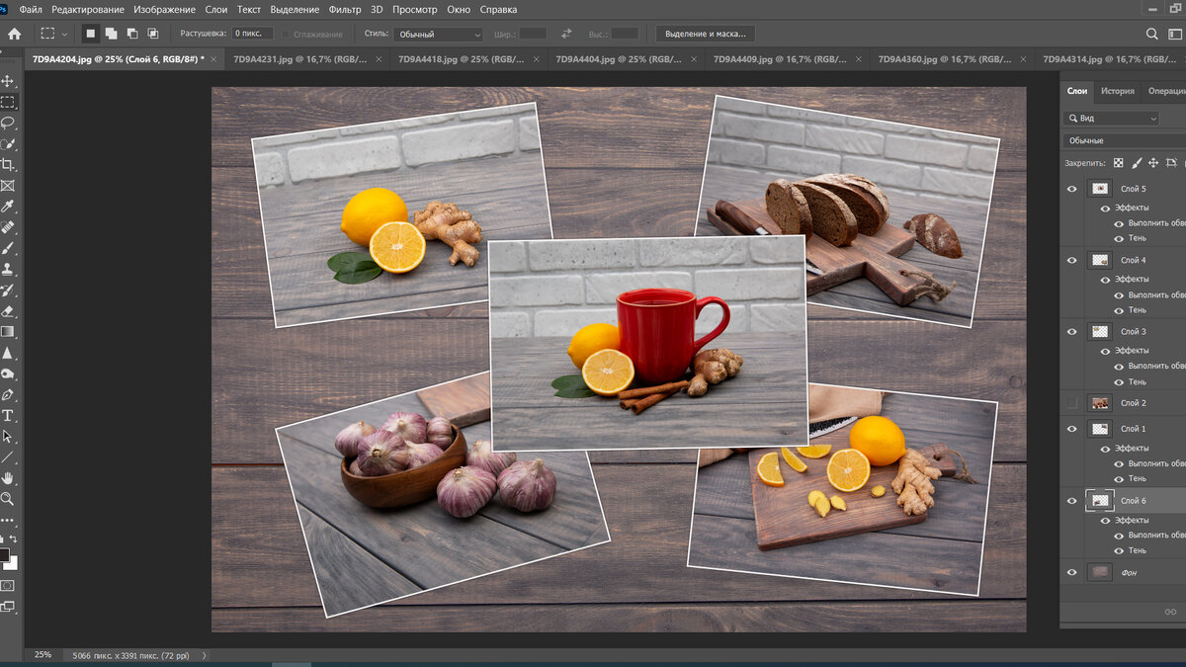Show hidden layer Слой 2
This screenshot has height=667, width=1186.
[1072, 403]
